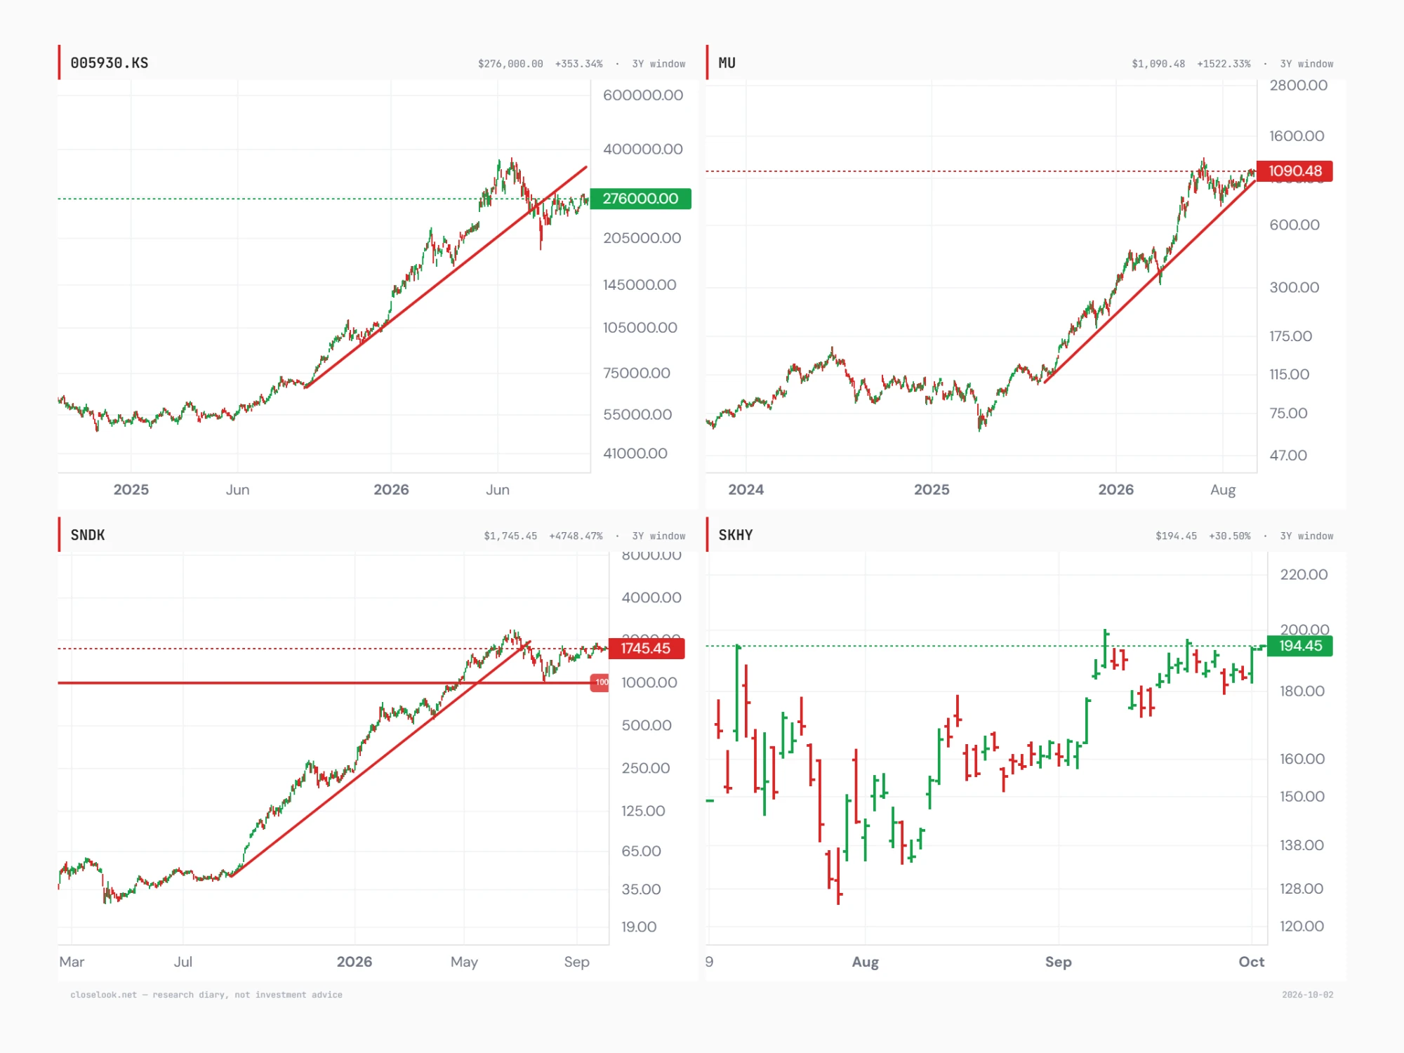
Task: Click the 2026-10-02 date stamp
Action: click(1307, 995)
